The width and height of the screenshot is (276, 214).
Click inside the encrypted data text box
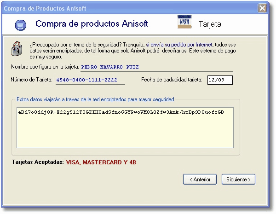pos(125,127)
